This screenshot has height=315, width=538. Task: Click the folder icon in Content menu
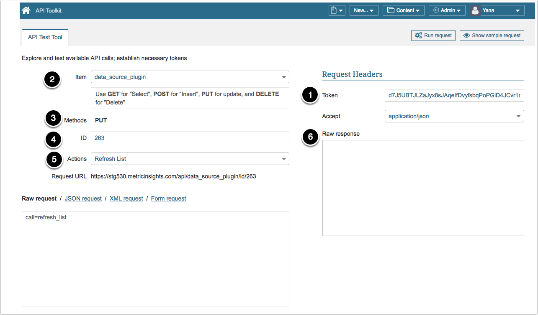[390, 10]
